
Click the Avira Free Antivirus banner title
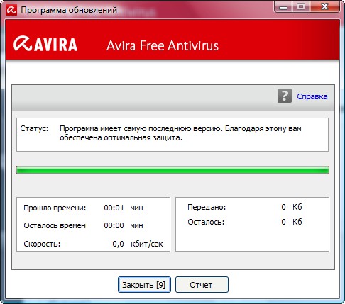pyautogui.click(x=163, y=45)
